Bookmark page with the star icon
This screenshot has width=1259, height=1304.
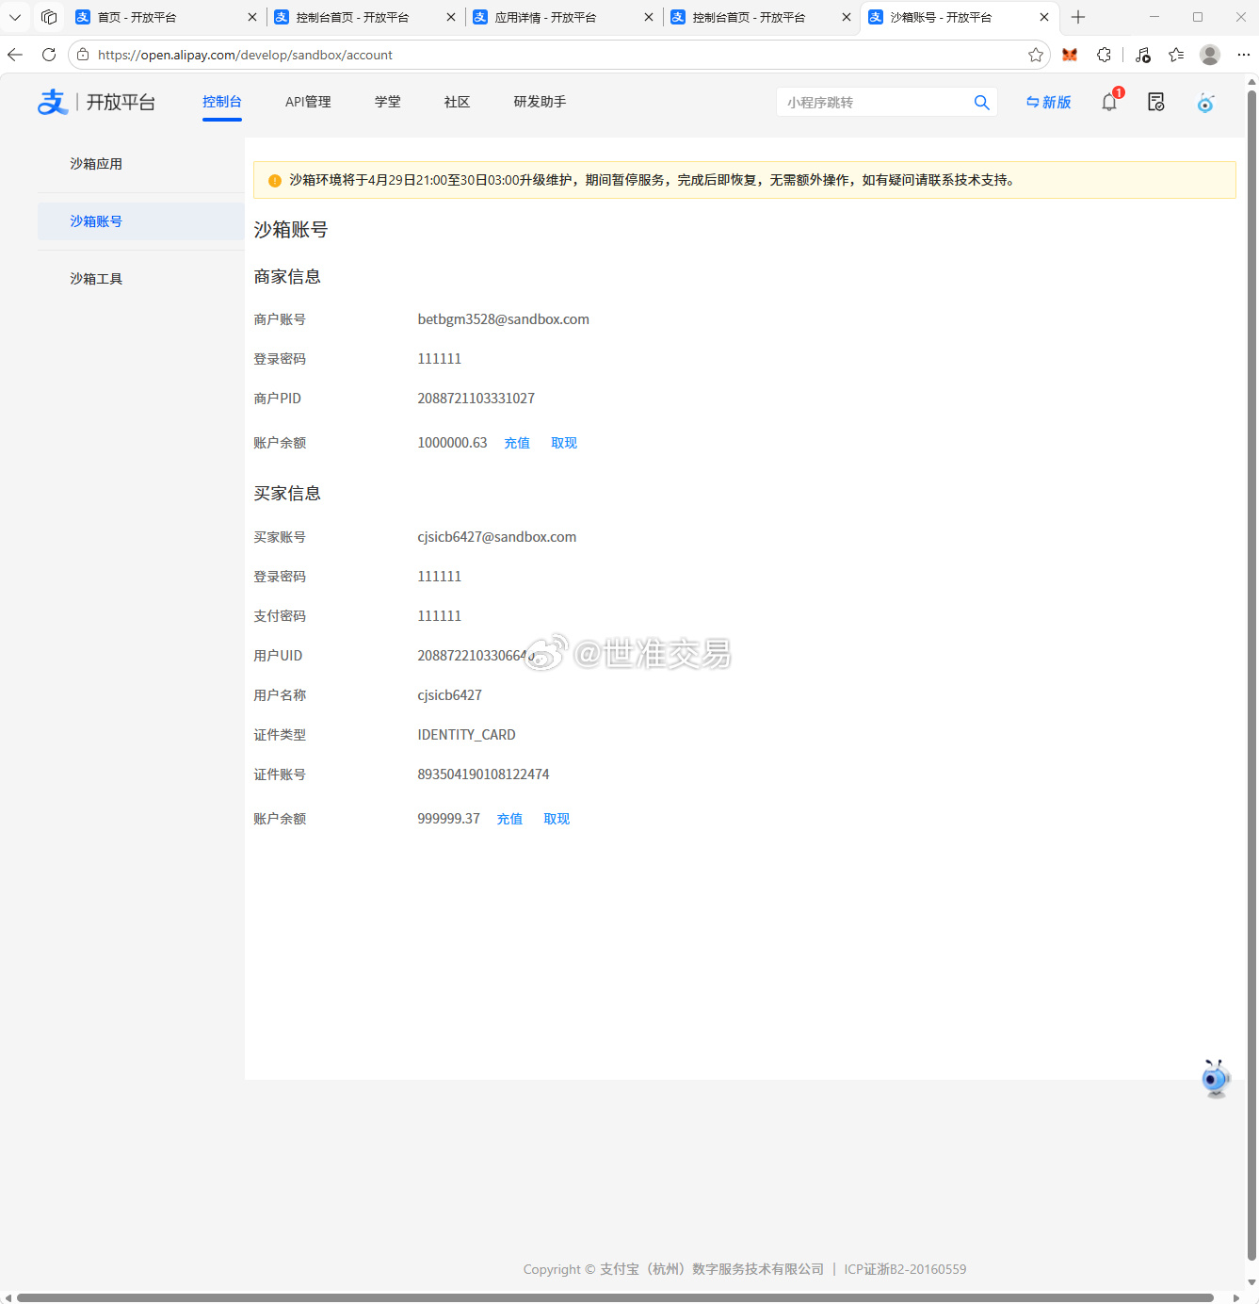click(x=1036, y=55)
